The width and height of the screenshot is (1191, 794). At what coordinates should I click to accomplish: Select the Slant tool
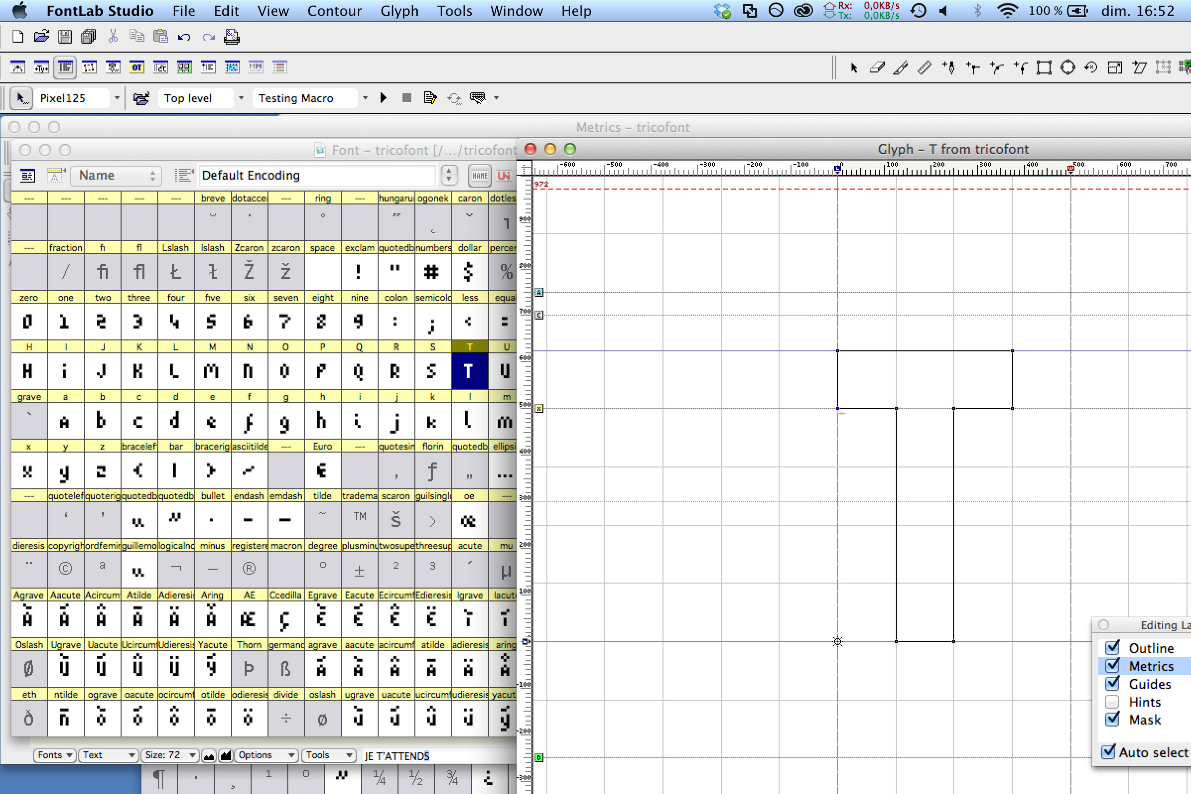(x=1139, y=67)
